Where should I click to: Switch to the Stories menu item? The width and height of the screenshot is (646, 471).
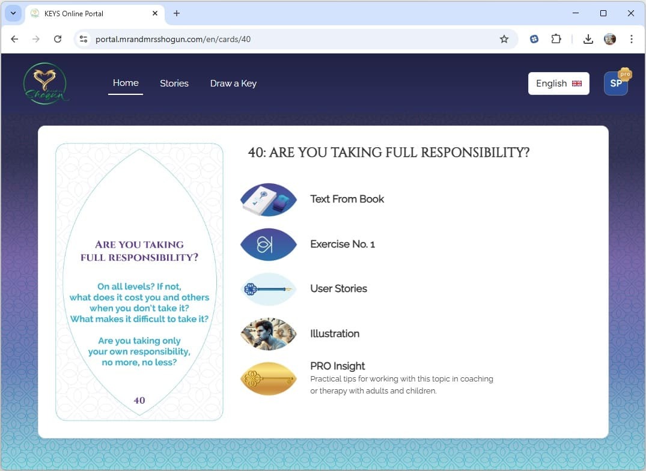[174, 84]
